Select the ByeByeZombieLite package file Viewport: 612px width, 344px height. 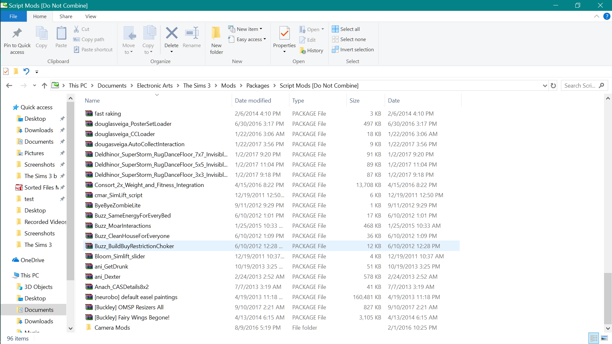click(118, 205)
